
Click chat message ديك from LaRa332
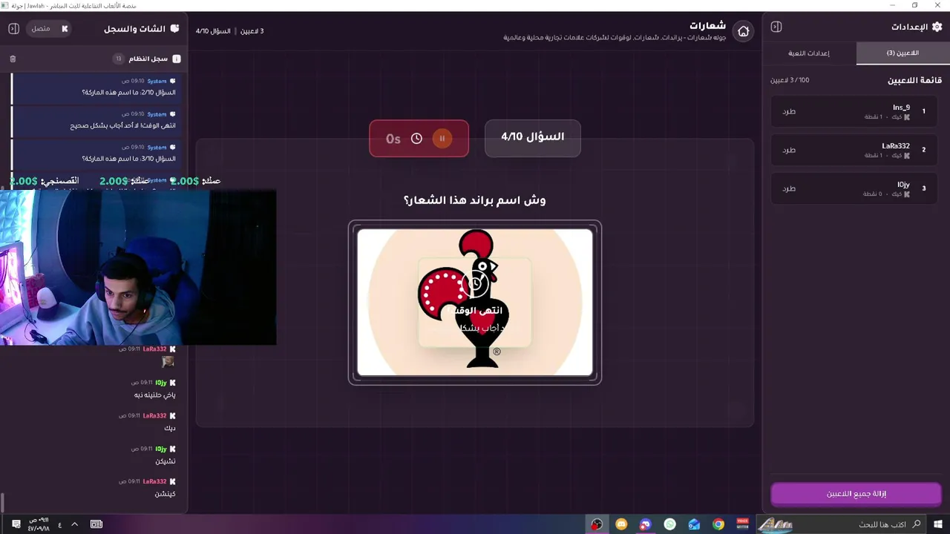point(170,428)
